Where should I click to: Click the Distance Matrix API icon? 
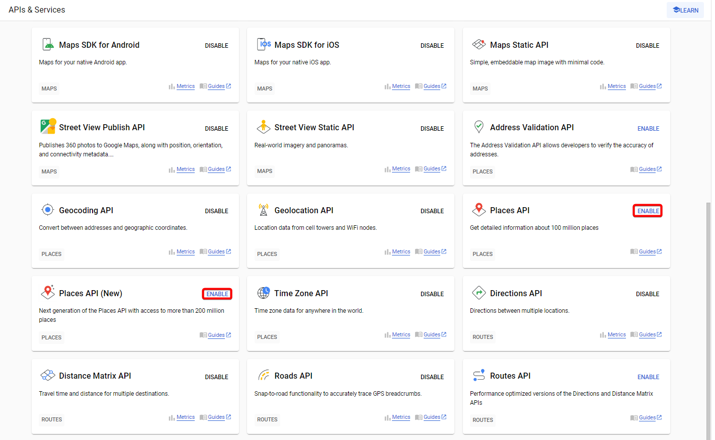point(48,375)
